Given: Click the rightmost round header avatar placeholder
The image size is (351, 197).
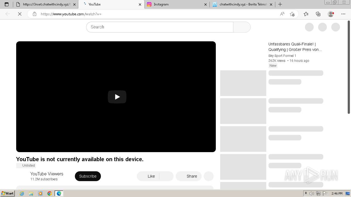Looking at the screenshot, I should tap(336, 27).
